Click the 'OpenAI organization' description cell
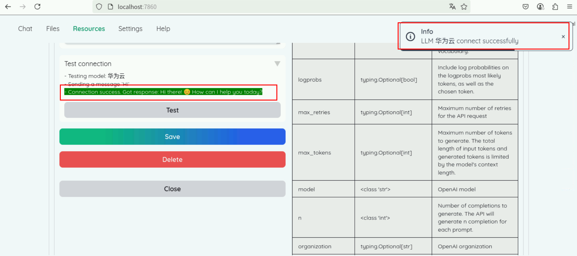 pos(475,246)
